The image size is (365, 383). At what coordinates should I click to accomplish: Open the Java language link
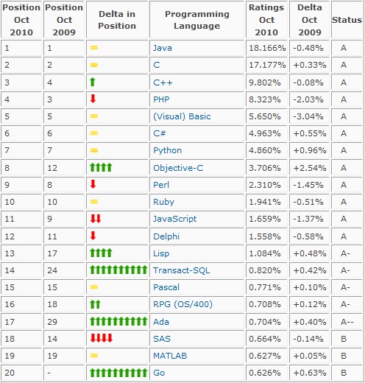click(x=163, y=48)
